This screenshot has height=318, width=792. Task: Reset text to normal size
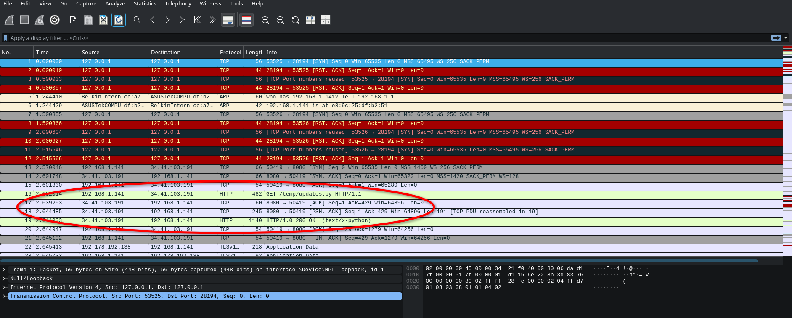click(x=296, y=20)
